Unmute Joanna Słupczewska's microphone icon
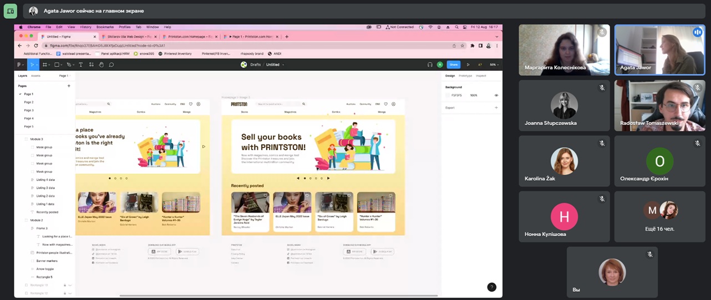This screenshot has height=300, width=711. pos(602,88)
